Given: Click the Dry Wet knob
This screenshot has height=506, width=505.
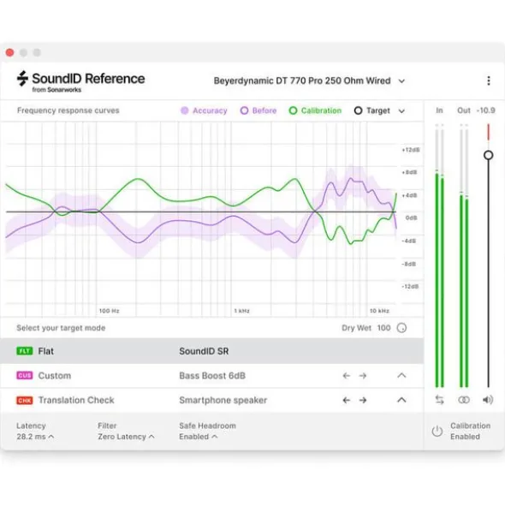Looking at the screenshot, I should pyautogui.click(x=401, y=328).
